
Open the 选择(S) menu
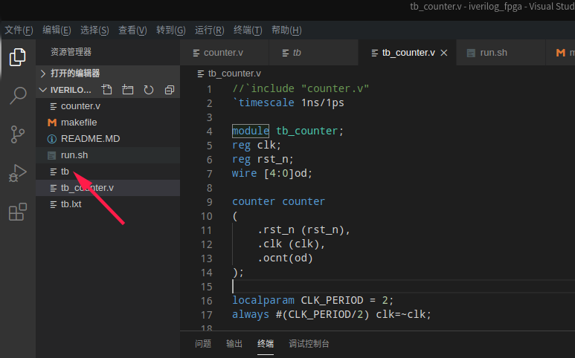click(94, 30)
